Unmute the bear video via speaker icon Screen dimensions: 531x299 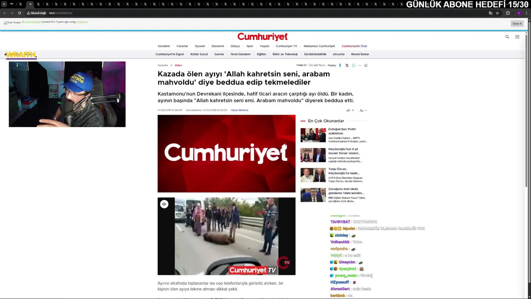164,204
